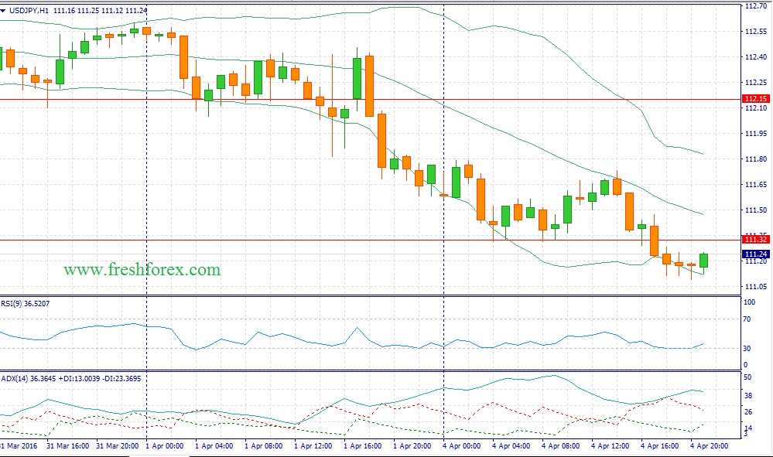The width and height of the screenshot is (773, 457).
Task: Click the triangle icon beside USDJPY,H1 title
Action: (x=5, y=9)
